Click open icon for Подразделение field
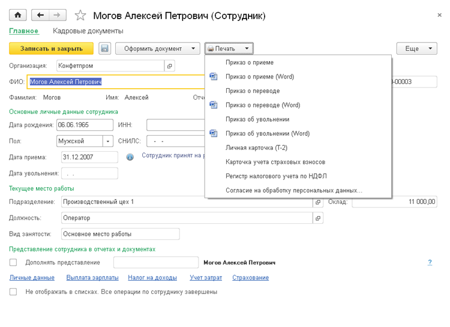Screen dimensions: 450x327 [317, 202]
